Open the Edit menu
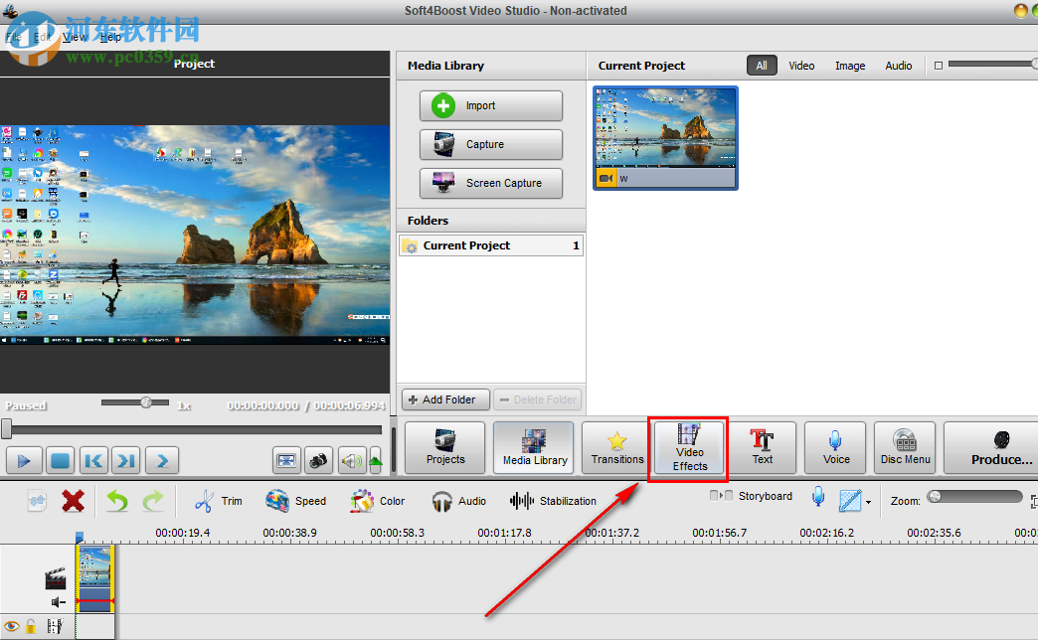Viewport: 1038px width, 640px height. [x=42, y=37]
